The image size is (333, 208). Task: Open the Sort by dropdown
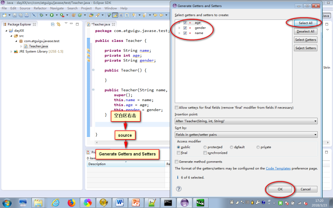[x=246, y=135]
